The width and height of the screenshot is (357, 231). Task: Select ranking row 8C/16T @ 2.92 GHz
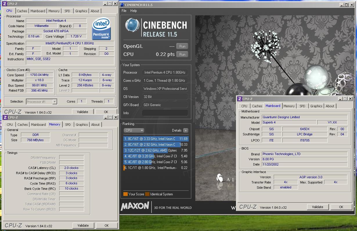click(x=156, y=145)
